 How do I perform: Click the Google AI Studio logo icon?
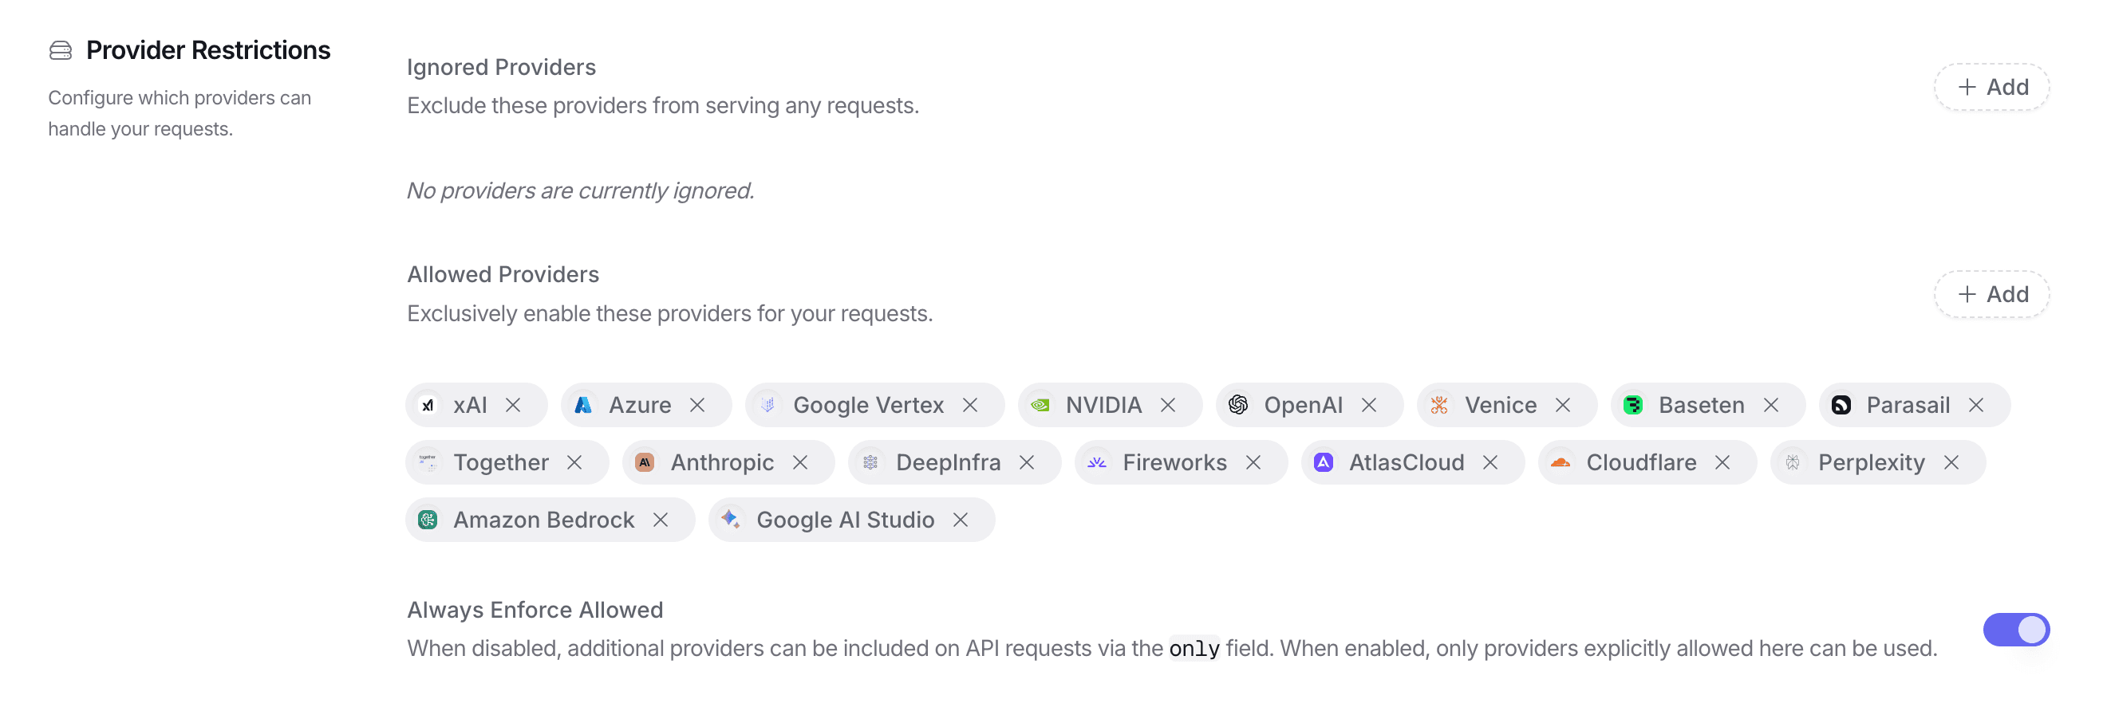pyautogui.click(x=731, y=520)
